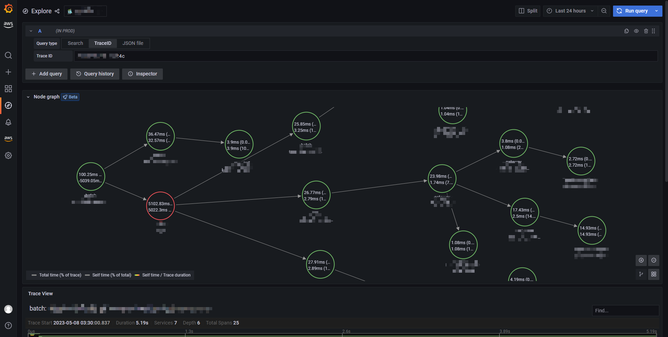Click the Add query button
Screen dimensions: 668x337
47,74
